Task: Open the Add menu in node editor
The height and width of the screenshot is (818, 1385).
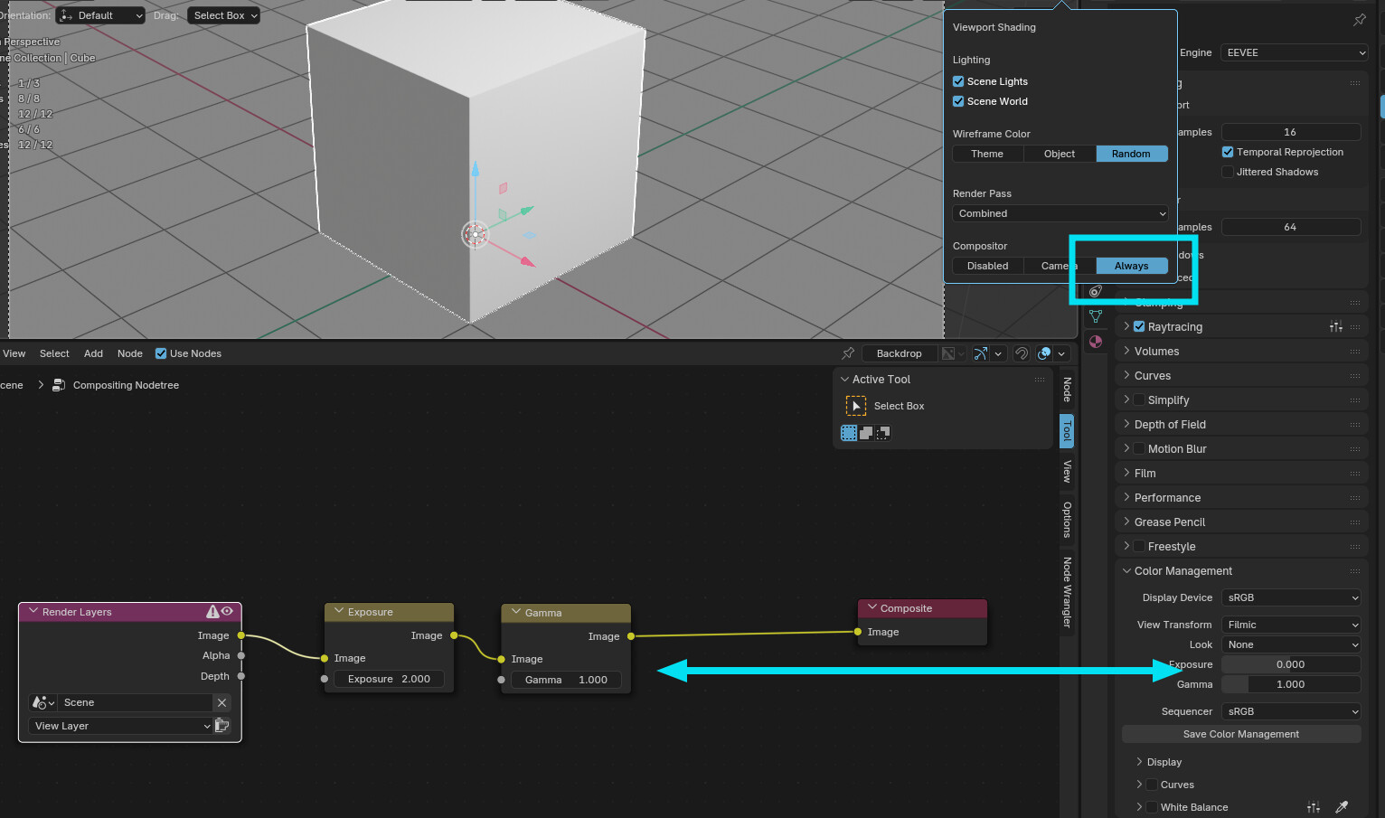Action: pyautogui.click(x=93, y=353)
